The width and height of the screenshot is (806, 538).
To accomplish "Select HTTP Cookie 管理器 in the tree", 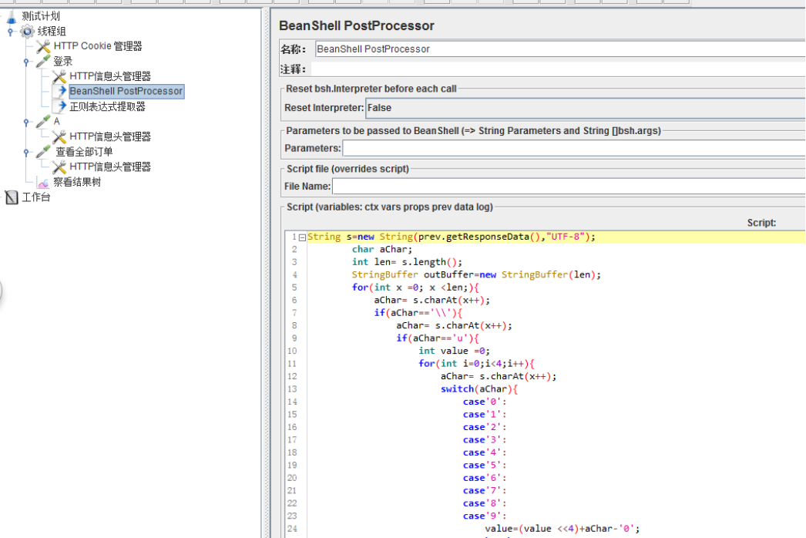I will click(98, 46).
